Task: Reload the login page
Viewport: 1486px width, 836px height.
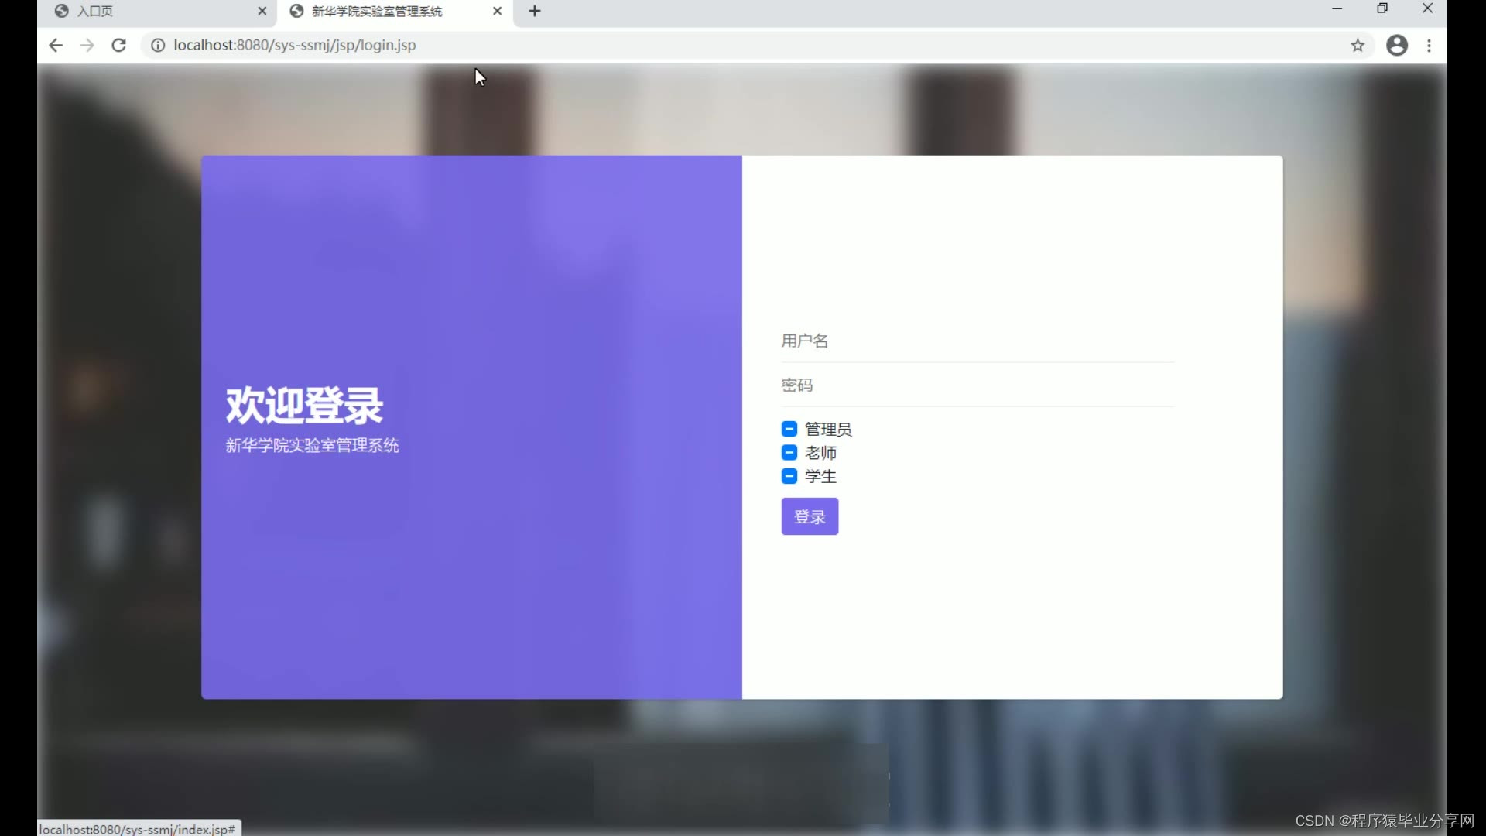Action: [118, 46]
